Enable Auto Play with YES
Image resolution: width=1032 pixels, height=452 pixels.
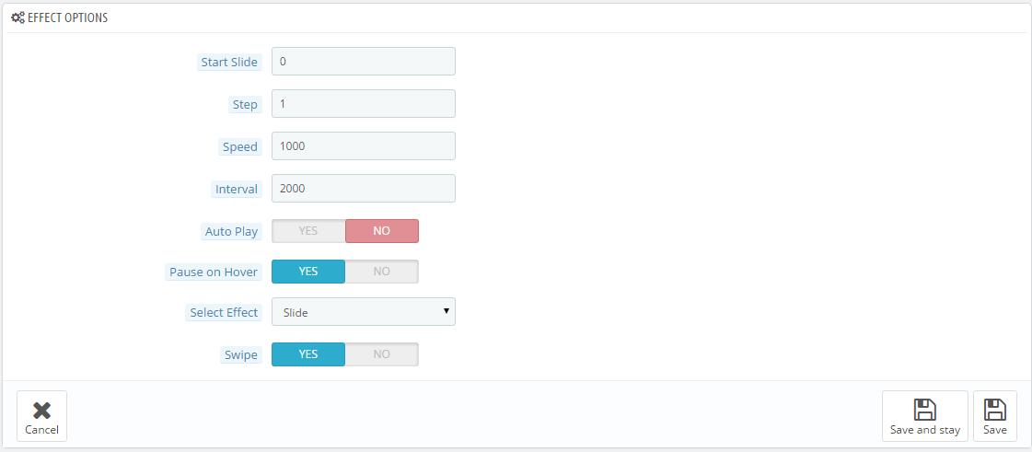pos(308,231)
